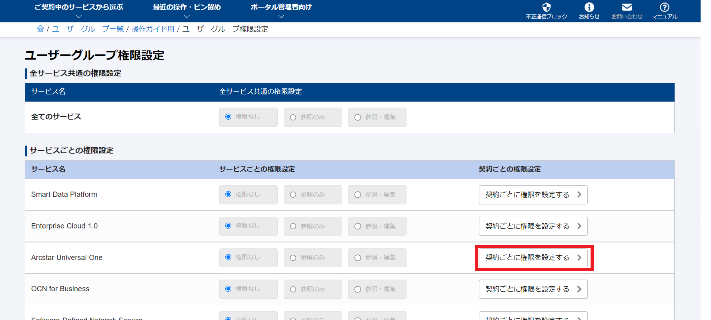Select 参照・編集 for 全てのサービス
Screen dimensions: 711x320
pos(377,117)
